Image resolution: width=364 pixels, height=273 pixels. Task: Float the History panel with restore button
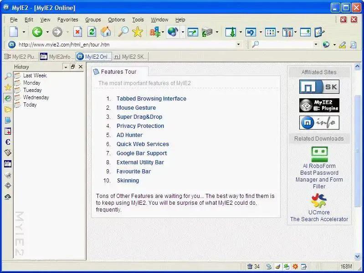[73, 67]
